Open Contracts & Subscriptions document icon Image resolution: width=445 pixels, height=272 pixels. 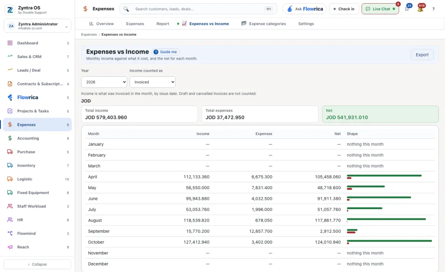pyautogui.click(x=10, y=84)
